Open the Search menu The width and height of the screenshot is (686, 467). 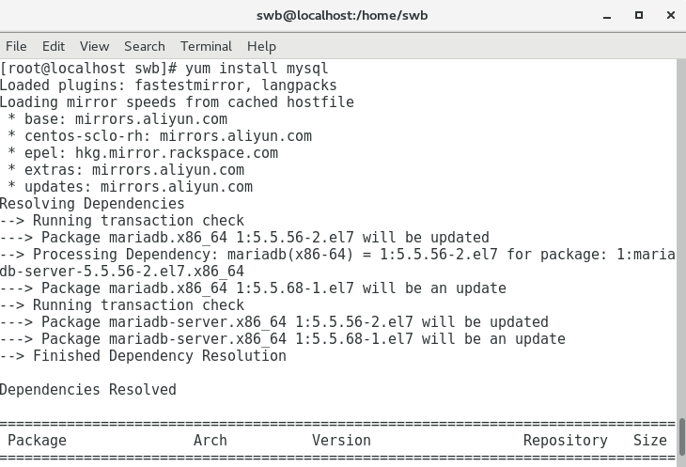coord(144,46)
